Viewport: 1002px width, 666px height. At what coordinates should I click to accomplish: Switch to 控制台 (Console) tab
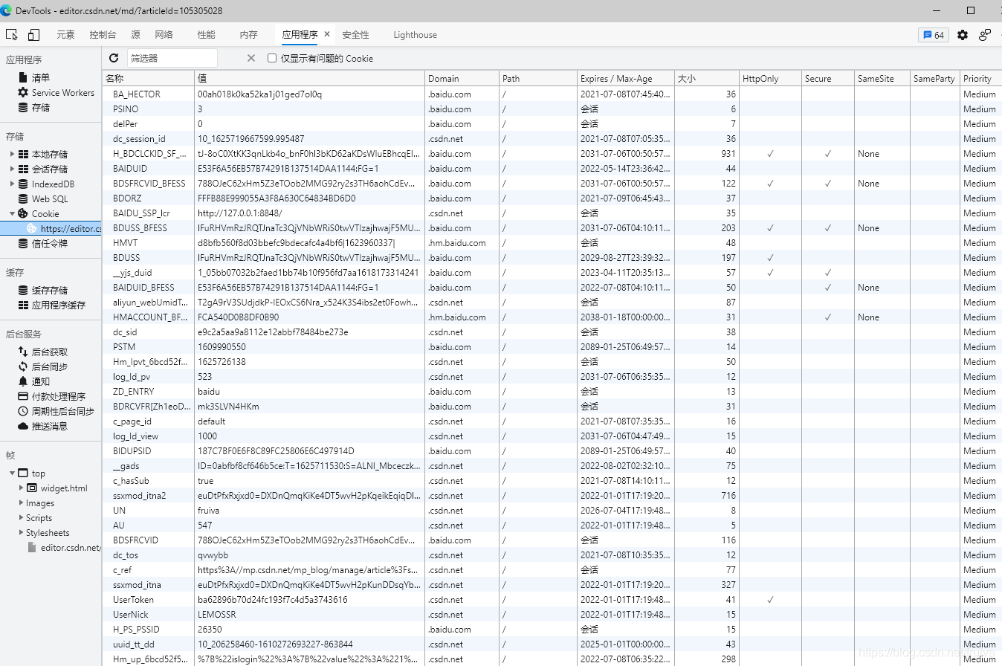pyautogui.click(x=103, y=35)
